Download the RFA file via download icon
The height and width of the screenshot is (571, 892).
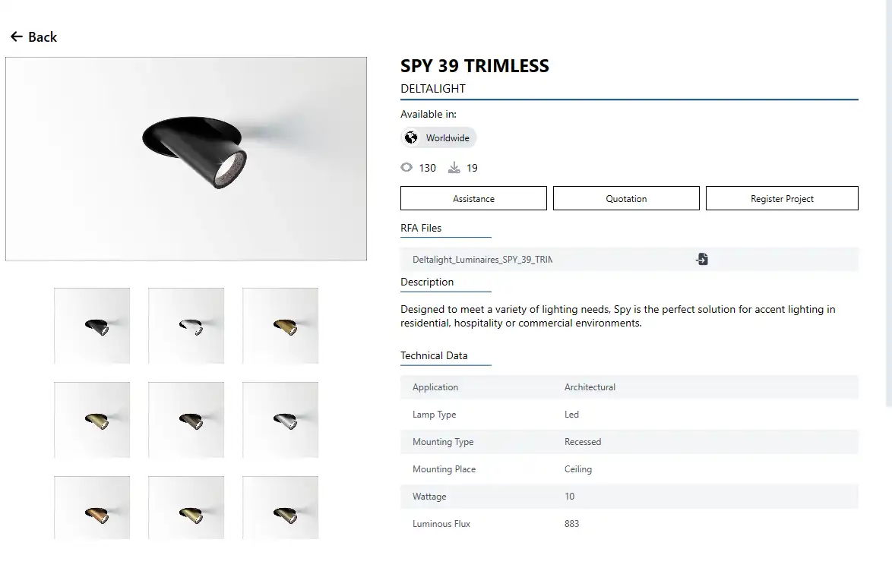point(701,260)
